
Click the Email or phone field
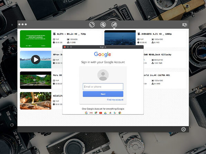(103, 87)
